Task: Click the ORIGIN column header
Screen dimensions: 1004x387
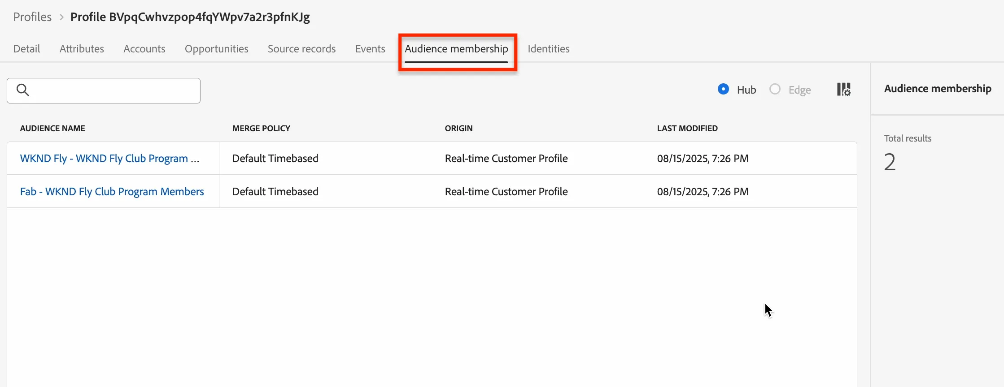Action: [x=459, y=128]
